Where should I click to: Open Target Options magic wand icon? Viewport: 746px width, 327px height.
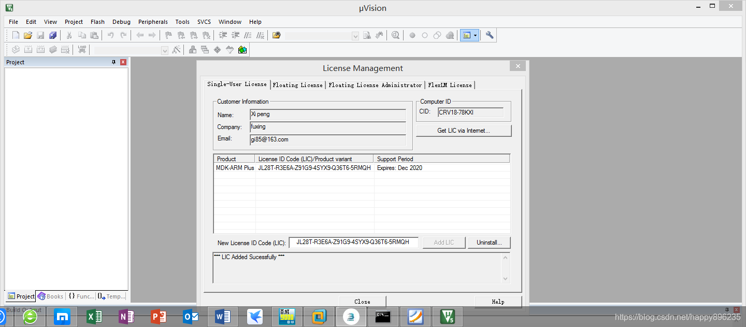tap(177, 50)
